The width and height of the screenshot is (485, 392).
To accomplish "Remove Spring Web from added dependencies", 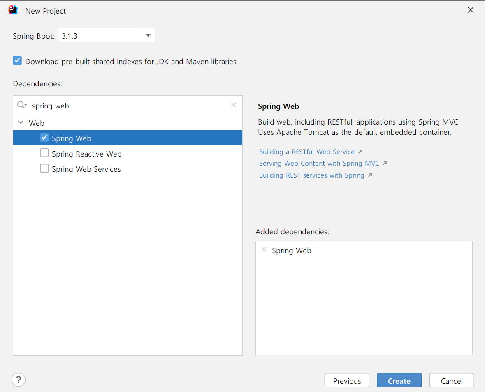I will (264, 249).
